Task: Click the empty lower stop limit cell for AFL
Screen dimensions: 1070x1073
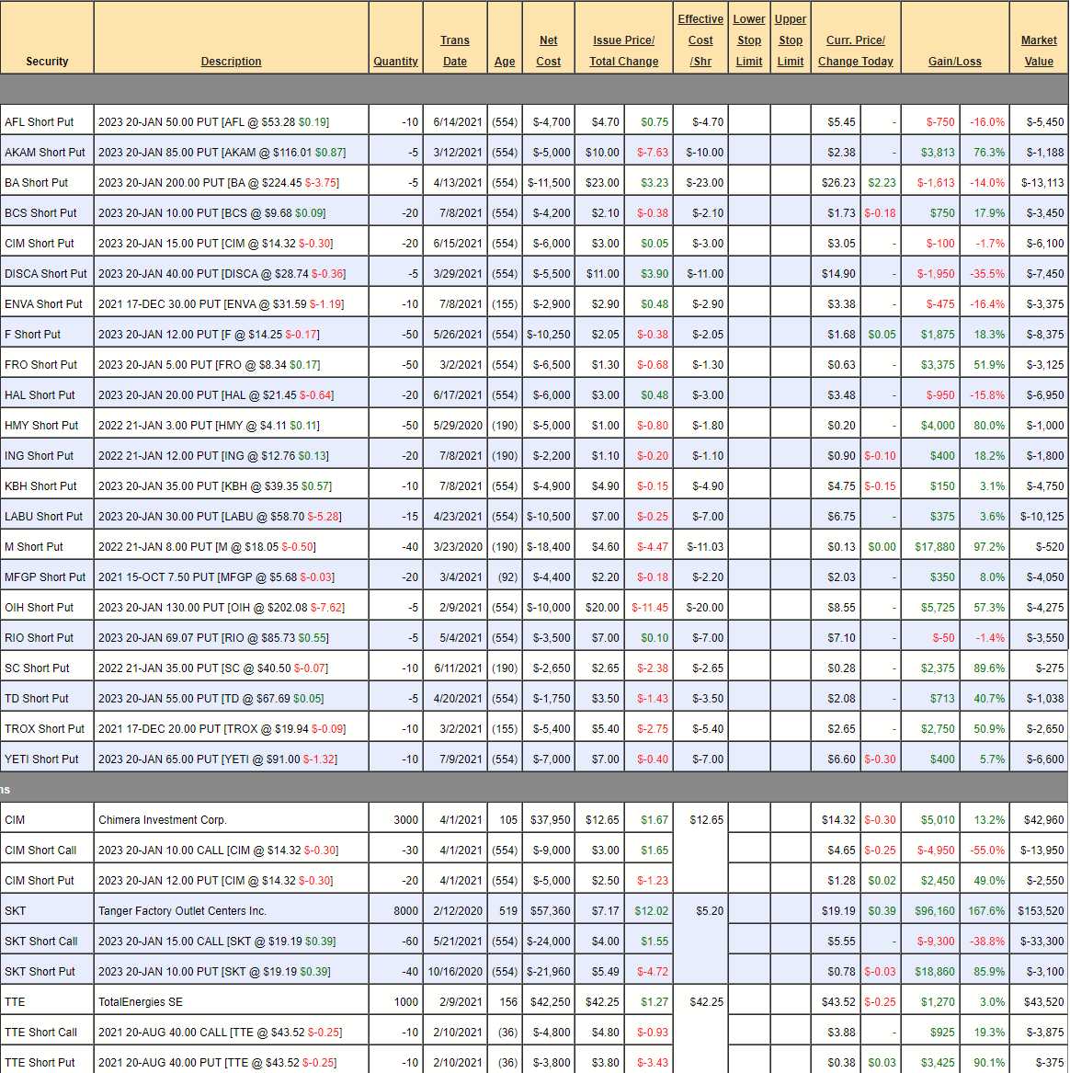Action: click(x=749, y=122)
